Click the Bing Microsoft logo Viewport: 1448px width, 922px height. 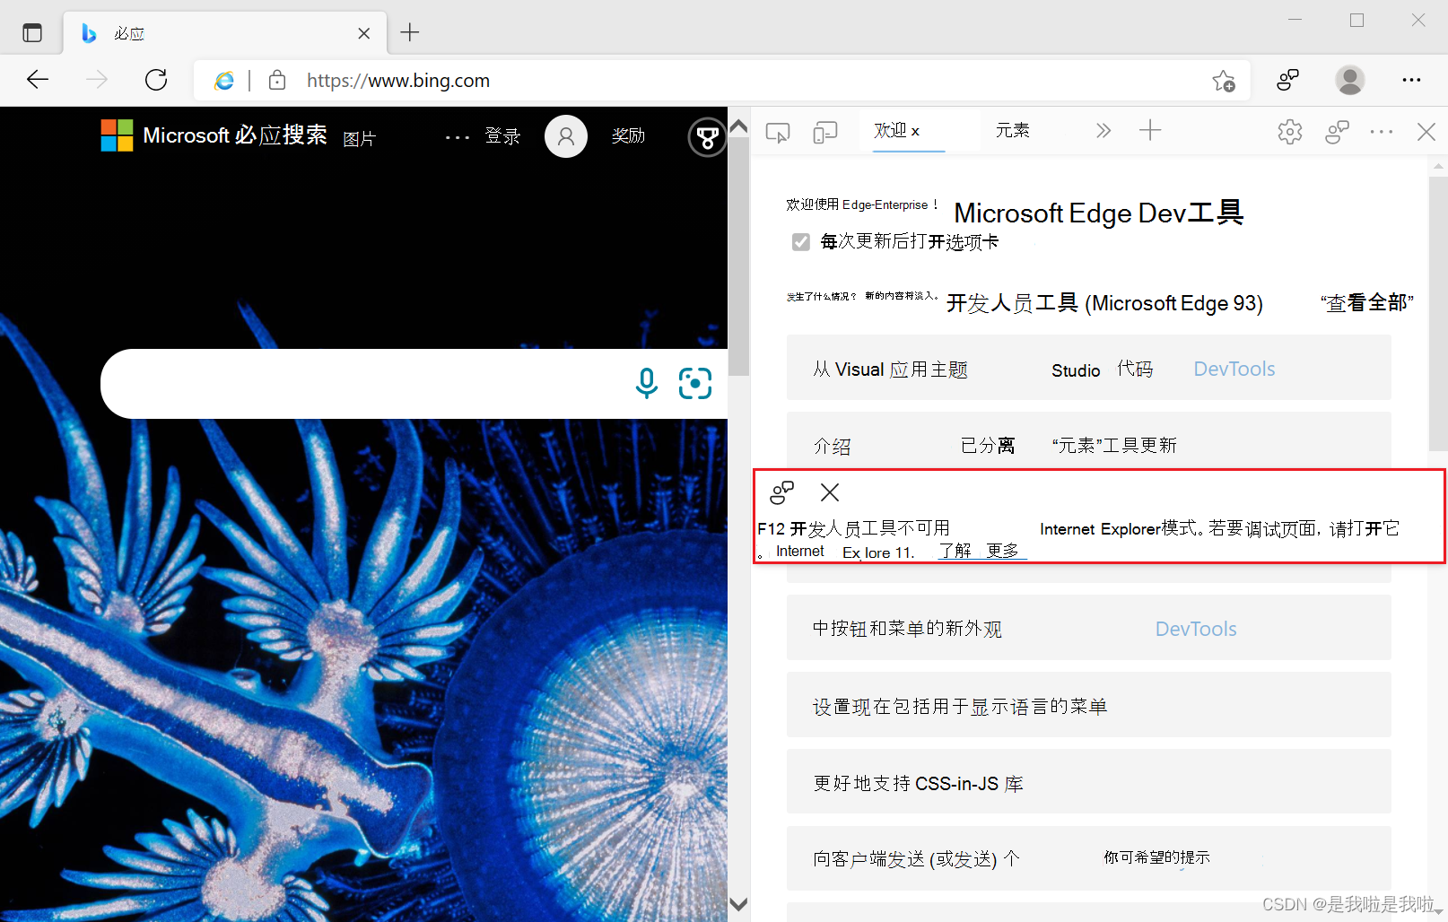117,135
